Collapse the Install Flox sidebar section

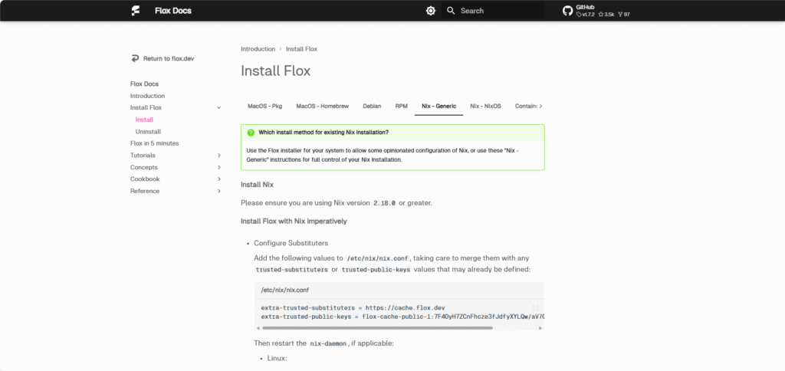(218, 107)
